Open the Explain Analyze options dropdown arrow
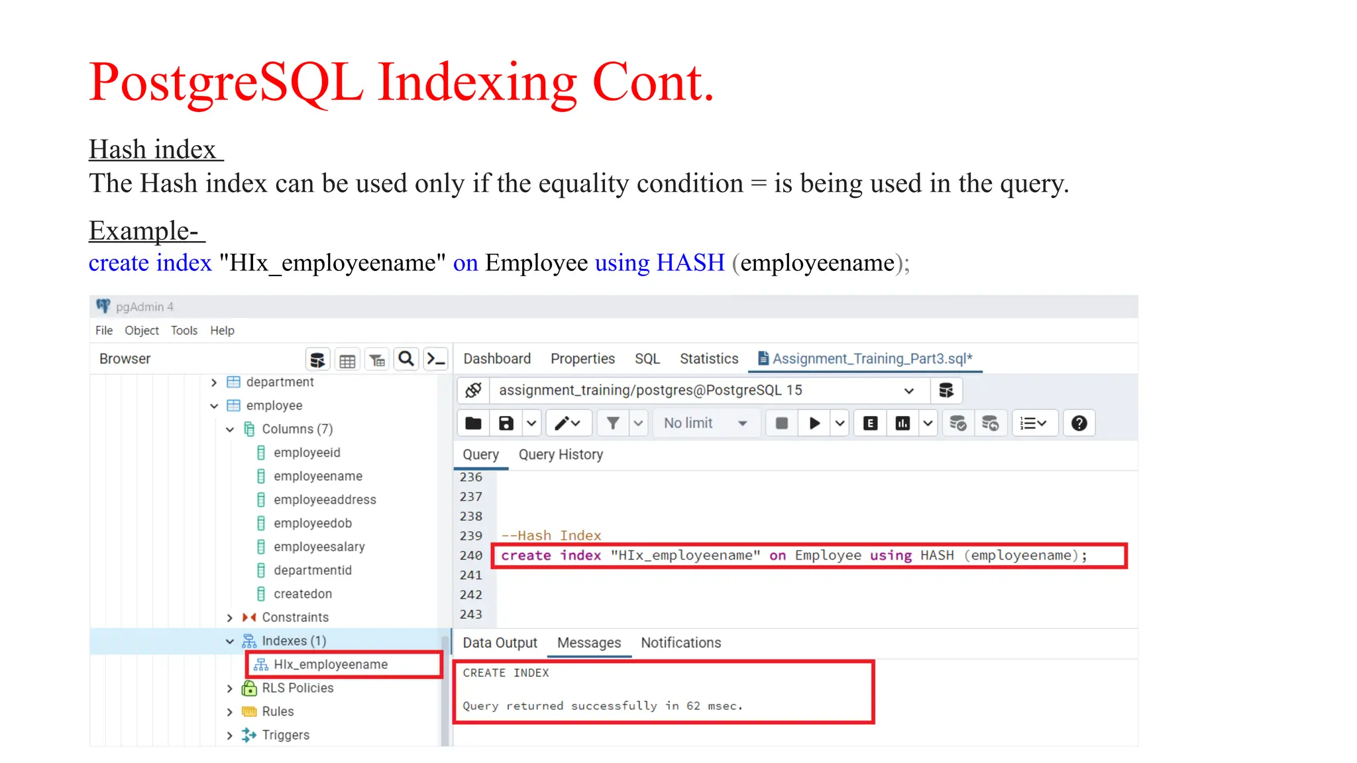The image size is (1357, 763). pos(928,423)
